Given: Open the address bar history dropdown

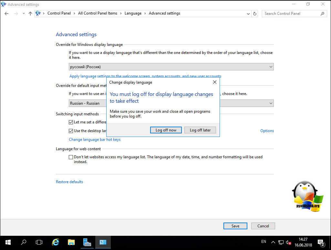Looking at the screenshot, I should (248, 14).
